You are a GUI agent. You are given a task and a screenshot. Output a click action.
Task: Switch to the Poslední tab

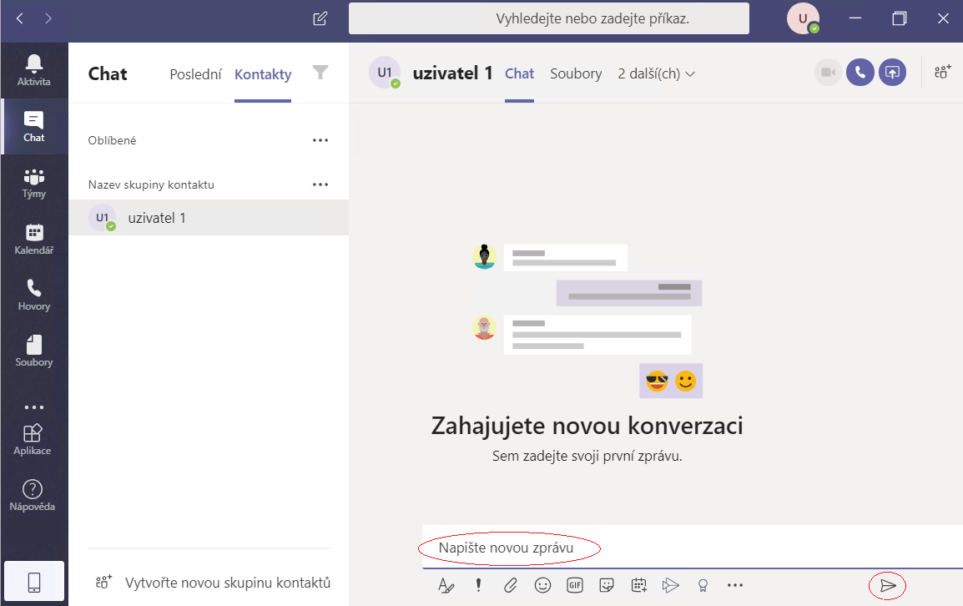coord(195,74)
